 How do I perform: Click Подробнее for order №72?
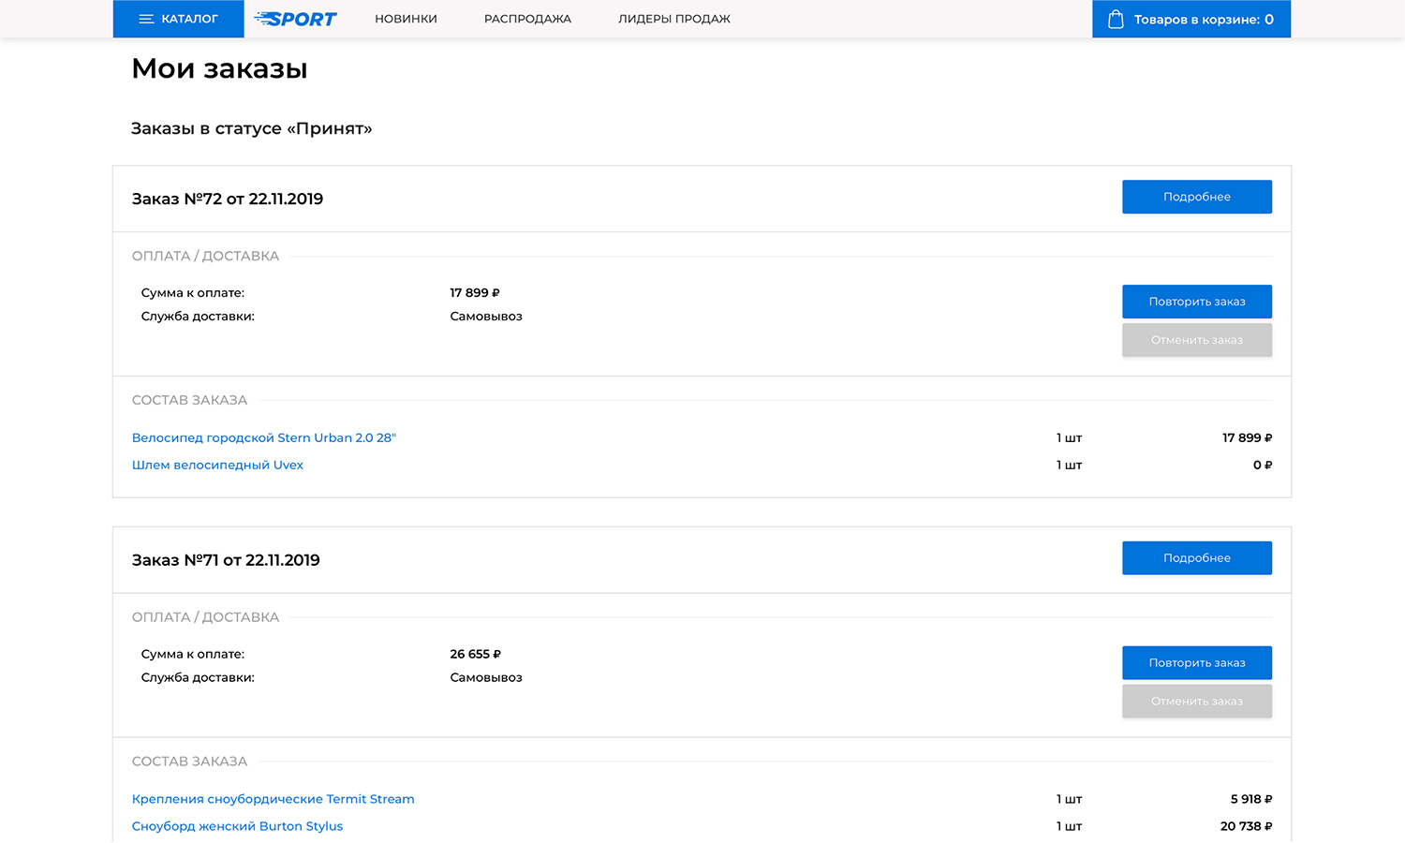[1196, 197]
